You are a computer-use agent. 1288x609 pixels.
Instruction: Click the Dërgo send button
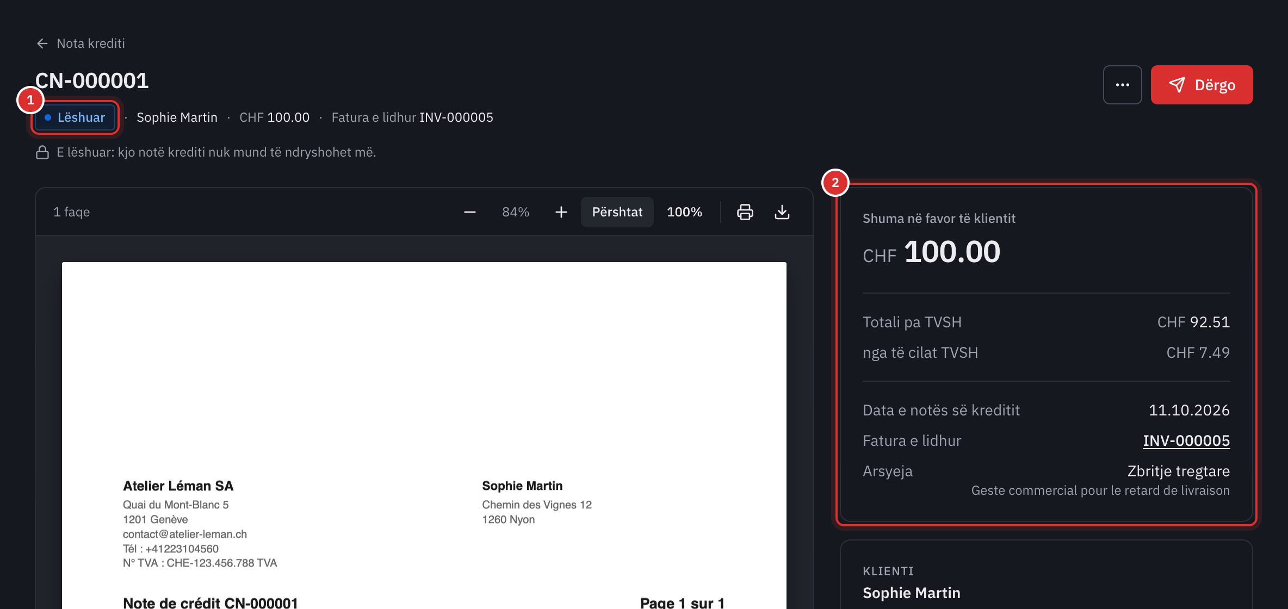point(1202,85)
